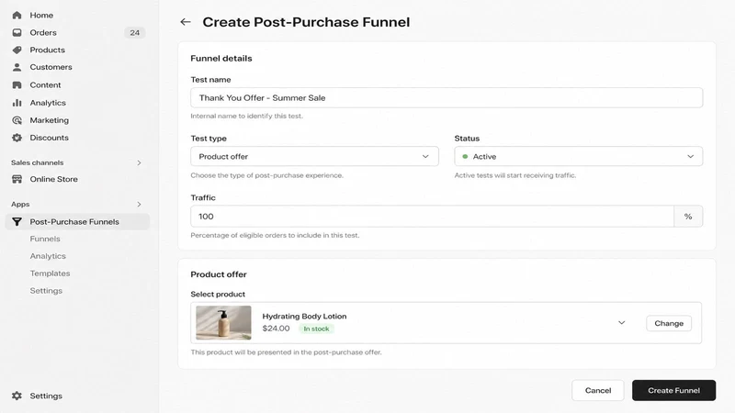Click the Online Store storefront icon
Screen dimensions: 735x413
click(x=17, y=179)
